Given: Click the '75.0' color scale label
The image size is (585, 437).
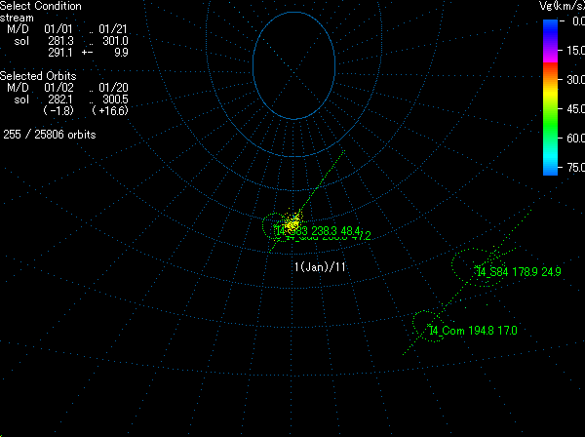Looking at the screenshot, I should coord(575,168).
